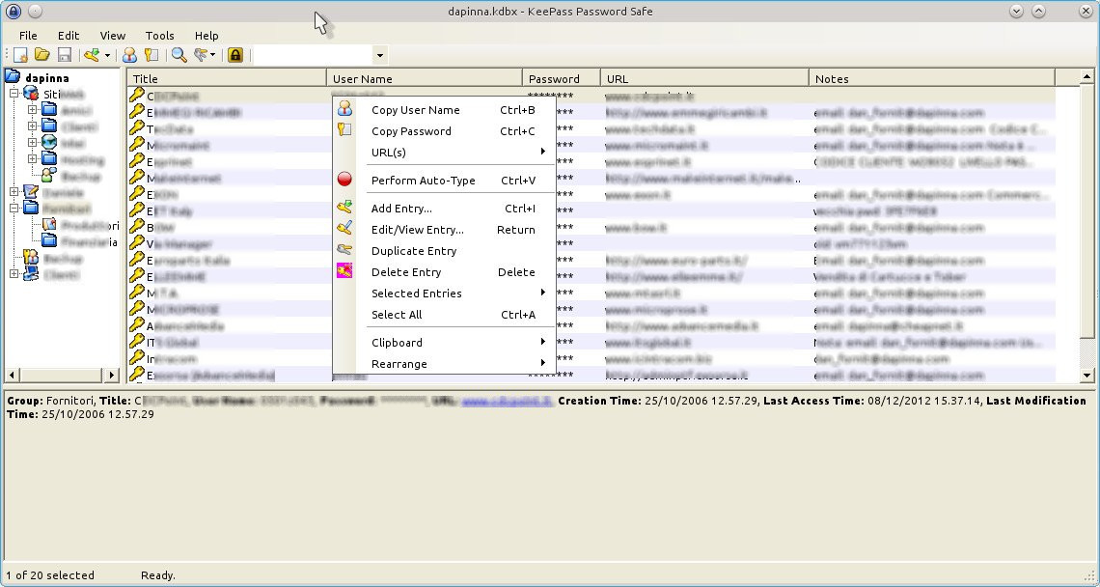
Task: Open Find with the magnifier toolbar icon
Action: pos(179,54)
